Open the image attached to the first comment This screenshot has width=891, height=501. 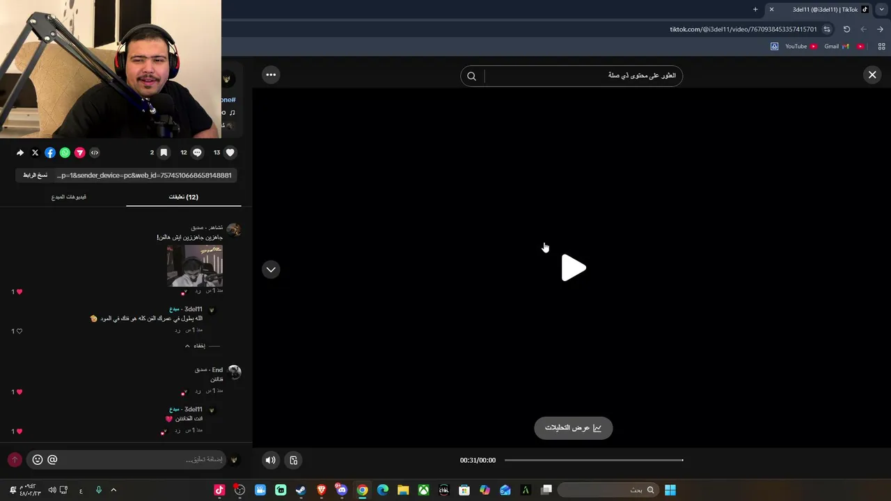(195, 266)
